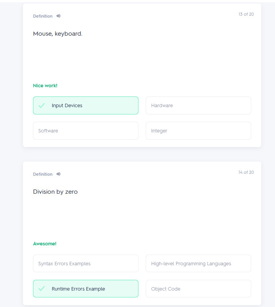Click the 'Mouse, keyboard.' definition text
The image size is (275, 307).
click(x=58, y=34)
